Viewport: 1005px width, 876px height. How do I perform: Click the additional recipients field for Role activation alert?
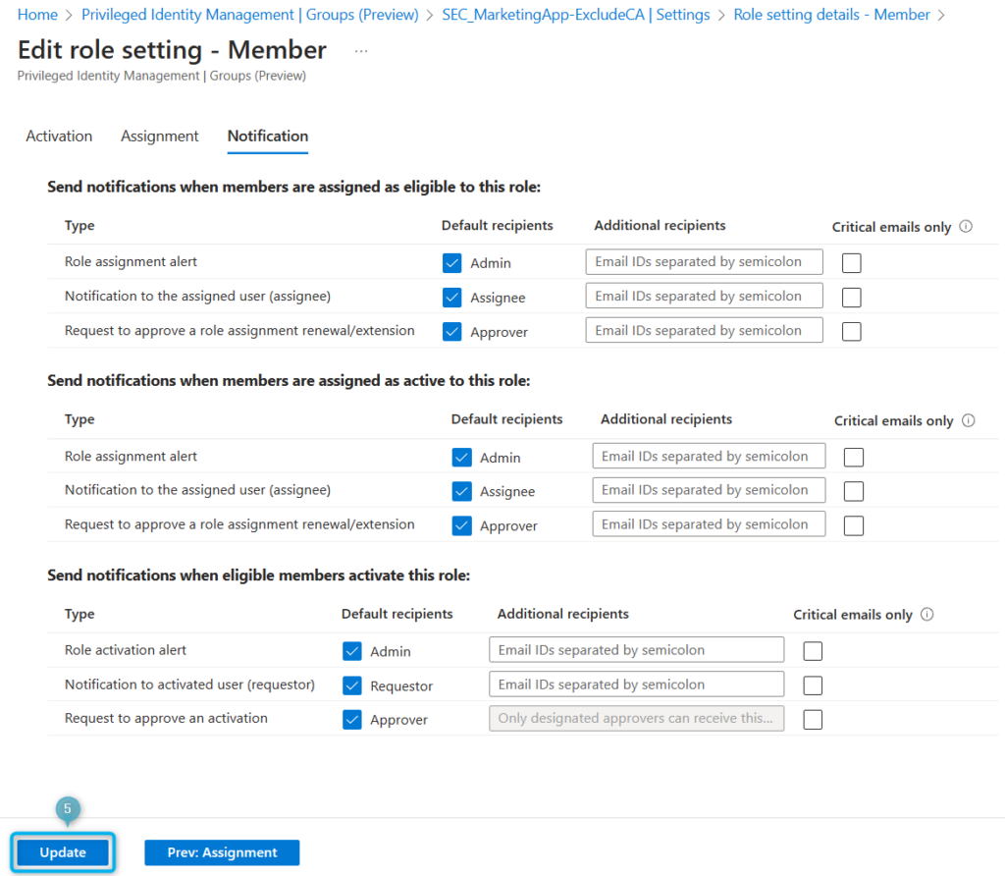pos(636,649)
